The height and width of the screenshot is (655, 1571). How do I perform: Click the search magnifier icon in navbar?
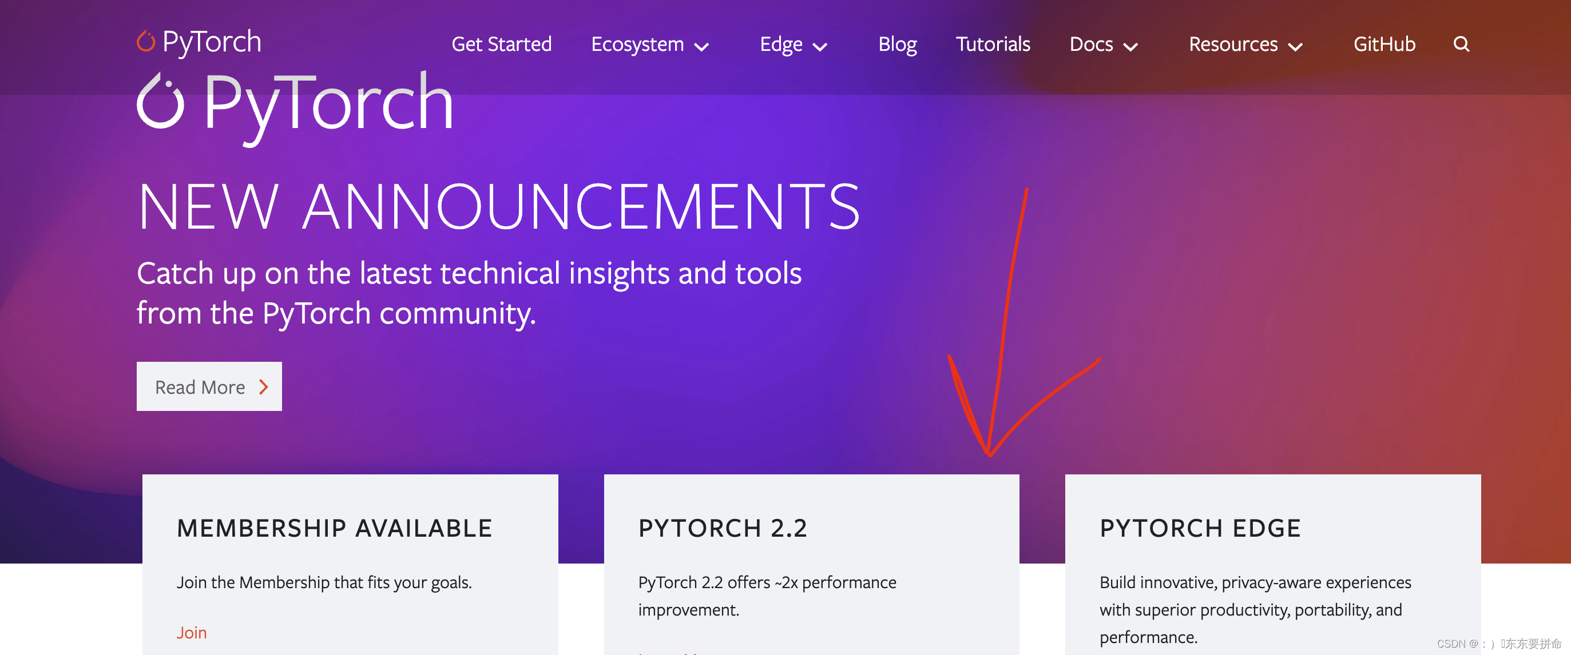[1461, 44]
